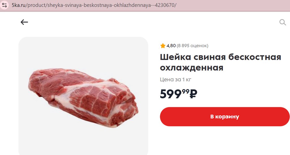This screenshot has height=155, width=290.
Task: Click product ID 4230670 in the URL
Action: point(165,5)
